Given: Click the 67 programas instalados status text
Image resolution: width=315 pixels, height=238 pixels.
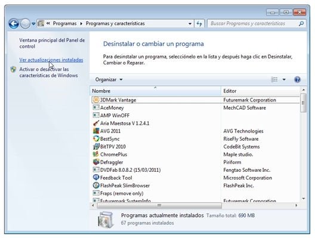Looking at the screenshot, I should pyautogui.click(x=147, y=223).
